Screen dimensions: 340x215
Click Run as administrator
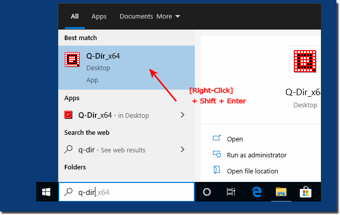tap(257, 155)
